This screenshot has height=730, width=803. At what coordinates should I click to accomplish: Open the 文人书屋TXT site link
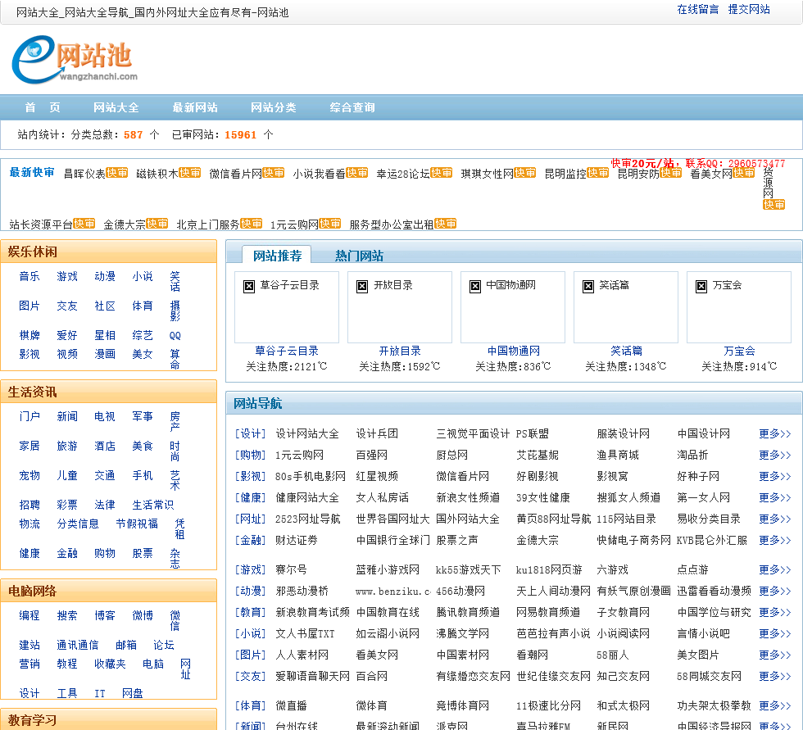pos(305,634)
